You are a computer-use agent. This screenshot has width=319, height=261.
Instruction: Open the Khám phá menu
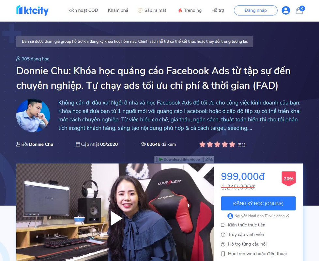click(118, 10)
